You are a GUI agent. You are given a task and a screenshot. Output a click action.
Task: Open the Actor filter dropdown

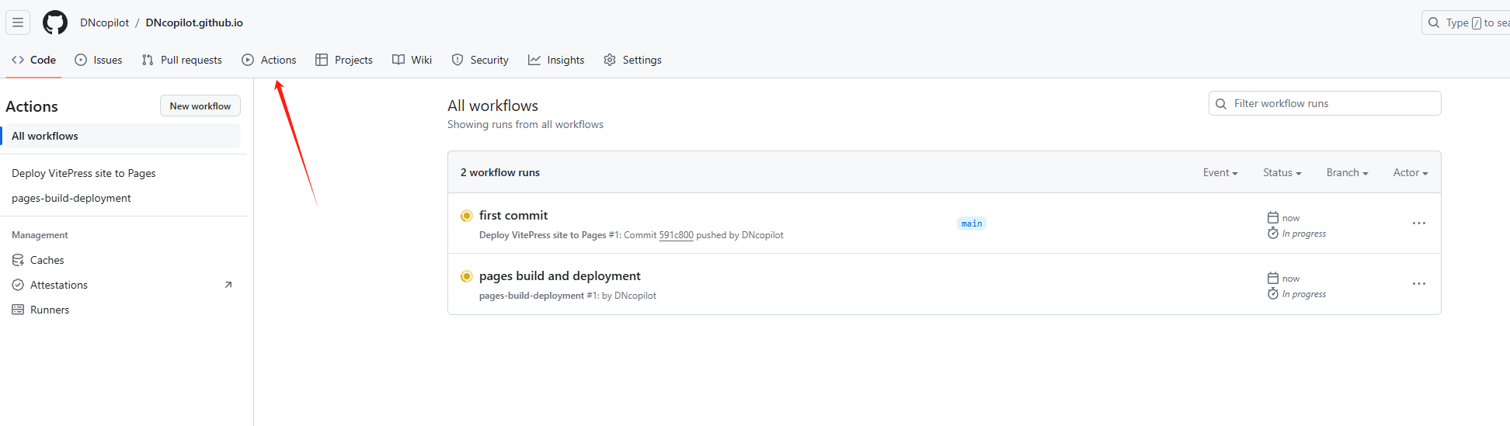pos(1411,172)
